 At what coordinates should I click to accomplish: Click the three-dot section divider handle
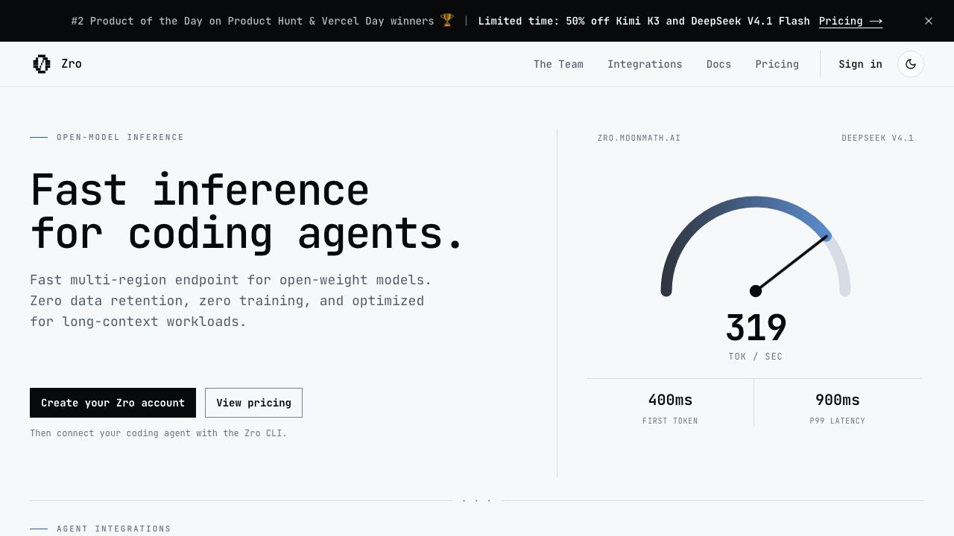[477, 500]
